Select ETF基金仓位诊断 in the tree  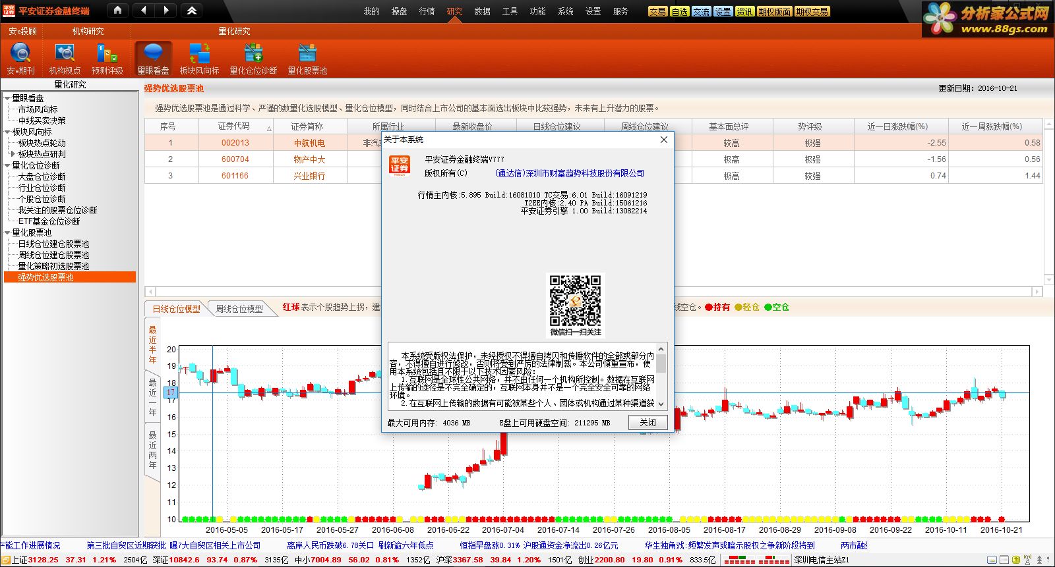49,221
